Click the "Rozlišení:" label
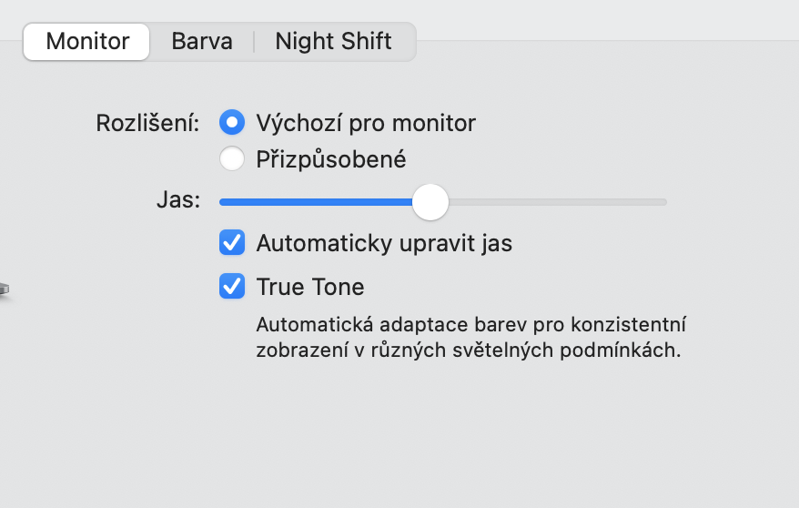Screen dimensions: 799x508 tap(147, 122)
